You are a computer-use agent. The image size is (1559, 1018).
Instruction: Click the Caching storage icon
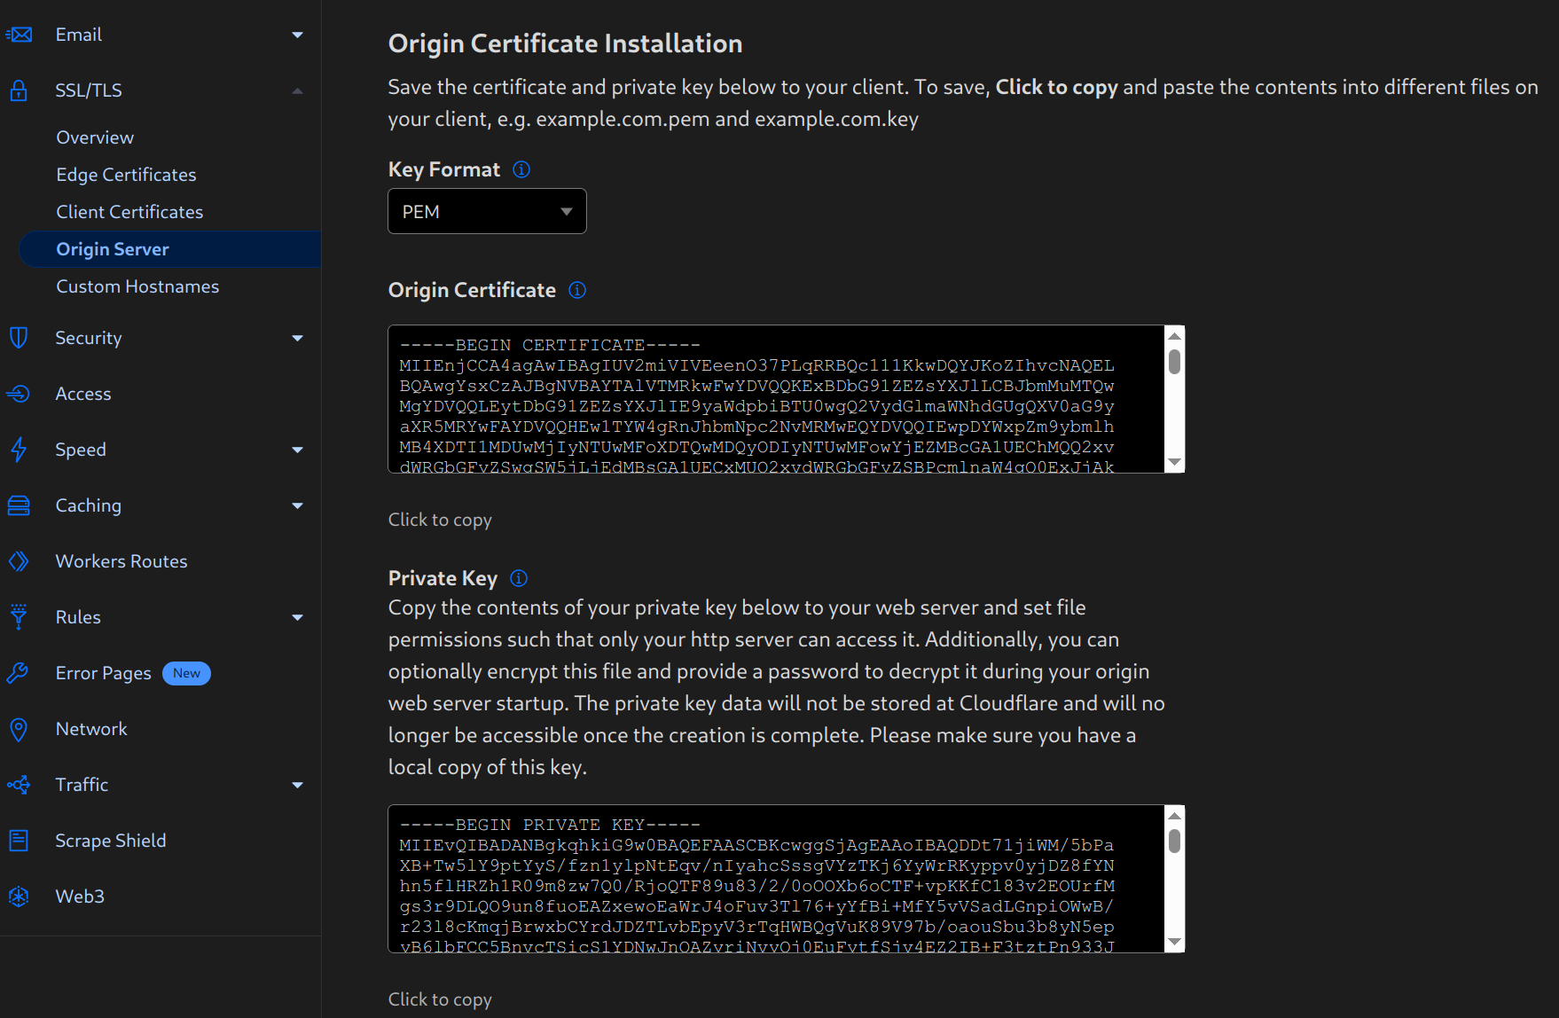coord(19,505)
